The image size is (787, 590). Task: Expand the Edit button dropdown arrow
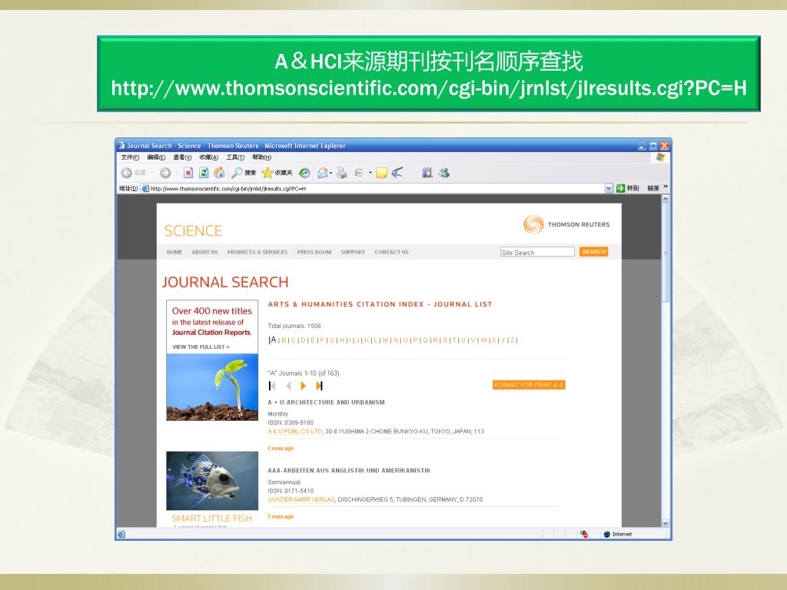click(x=370, y=173)
